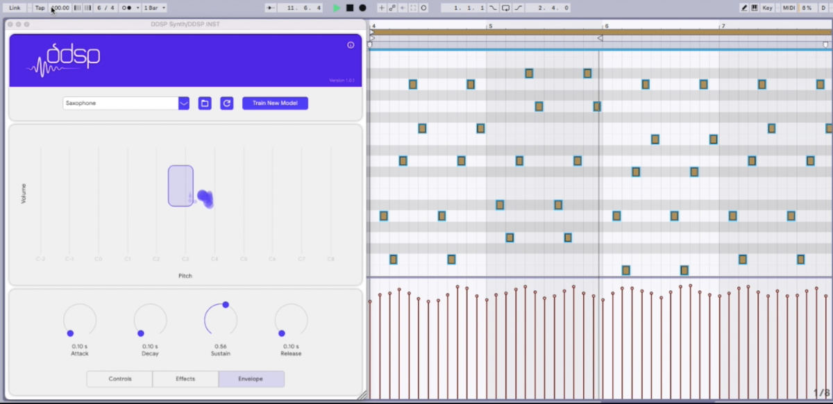The height and width of the screenshot is (404, 833).
Task: Start playback with the green play button
Action: pos(337,8)
